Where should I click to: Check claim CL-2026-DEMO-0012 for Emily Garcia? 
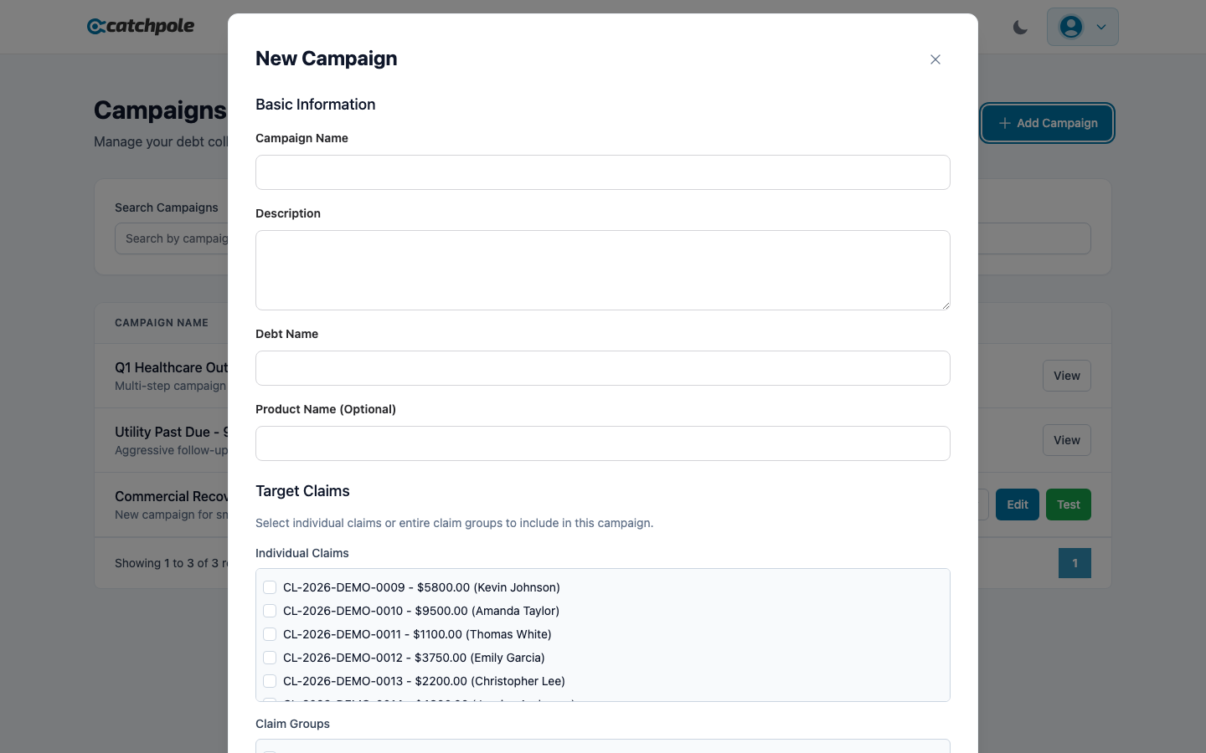click(270, 658)
